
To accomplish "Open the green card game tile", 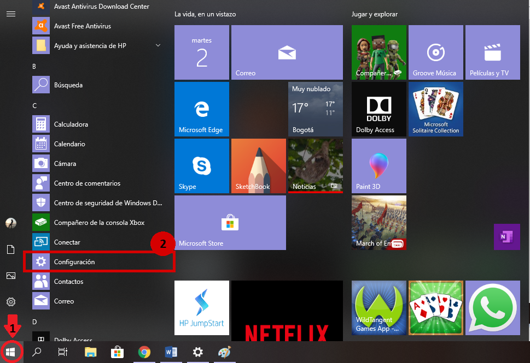I will [x=436, y=308].
